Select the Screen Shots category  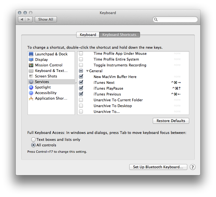[x=51, y=76]
